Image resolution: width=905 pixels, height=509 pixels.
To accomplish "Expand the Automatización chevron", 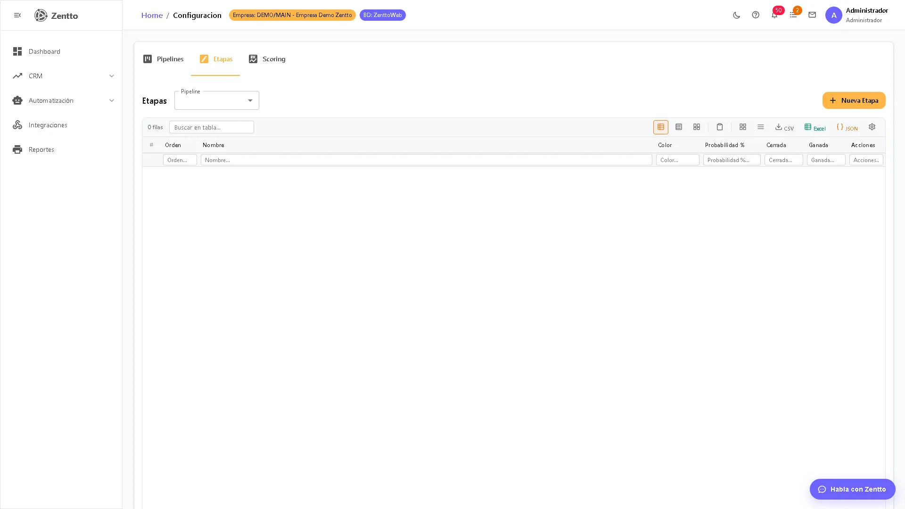I will (112, 100).
